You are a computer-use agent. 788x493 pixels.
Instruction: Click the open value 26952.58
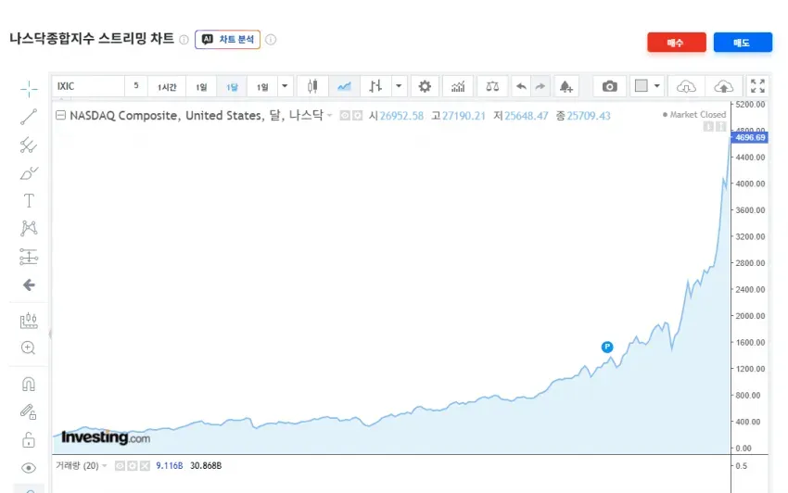tap(401, 116)
